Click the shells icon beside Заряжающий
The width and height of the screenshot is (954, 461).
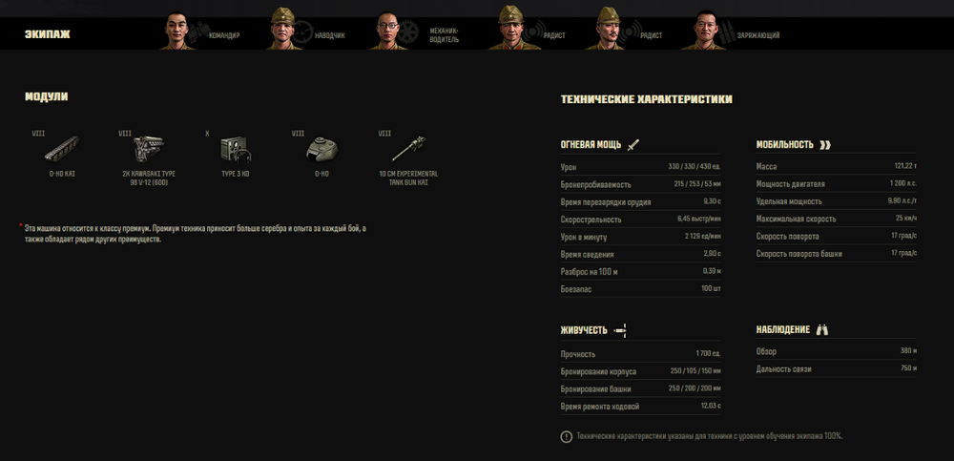point(726,32)
